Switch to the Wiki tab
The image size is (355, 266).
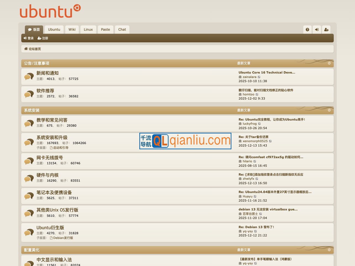(72, 30)
